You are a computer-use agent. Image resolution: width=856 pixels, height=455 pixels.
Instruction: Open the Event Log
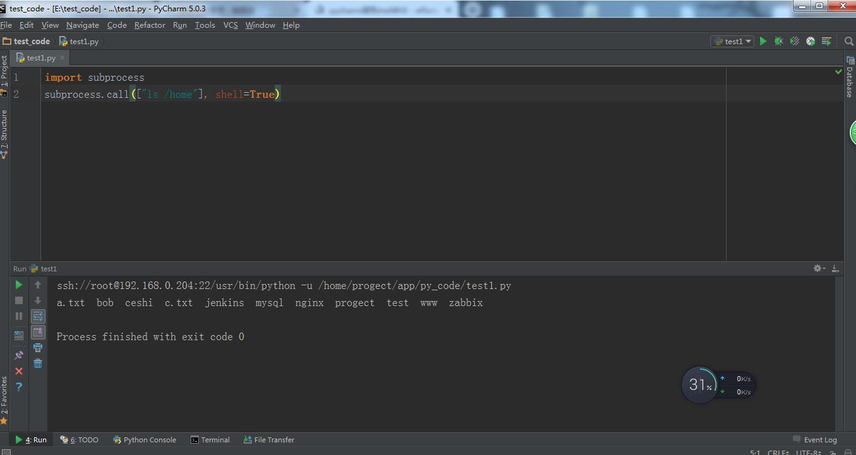(x=815, y=440)
